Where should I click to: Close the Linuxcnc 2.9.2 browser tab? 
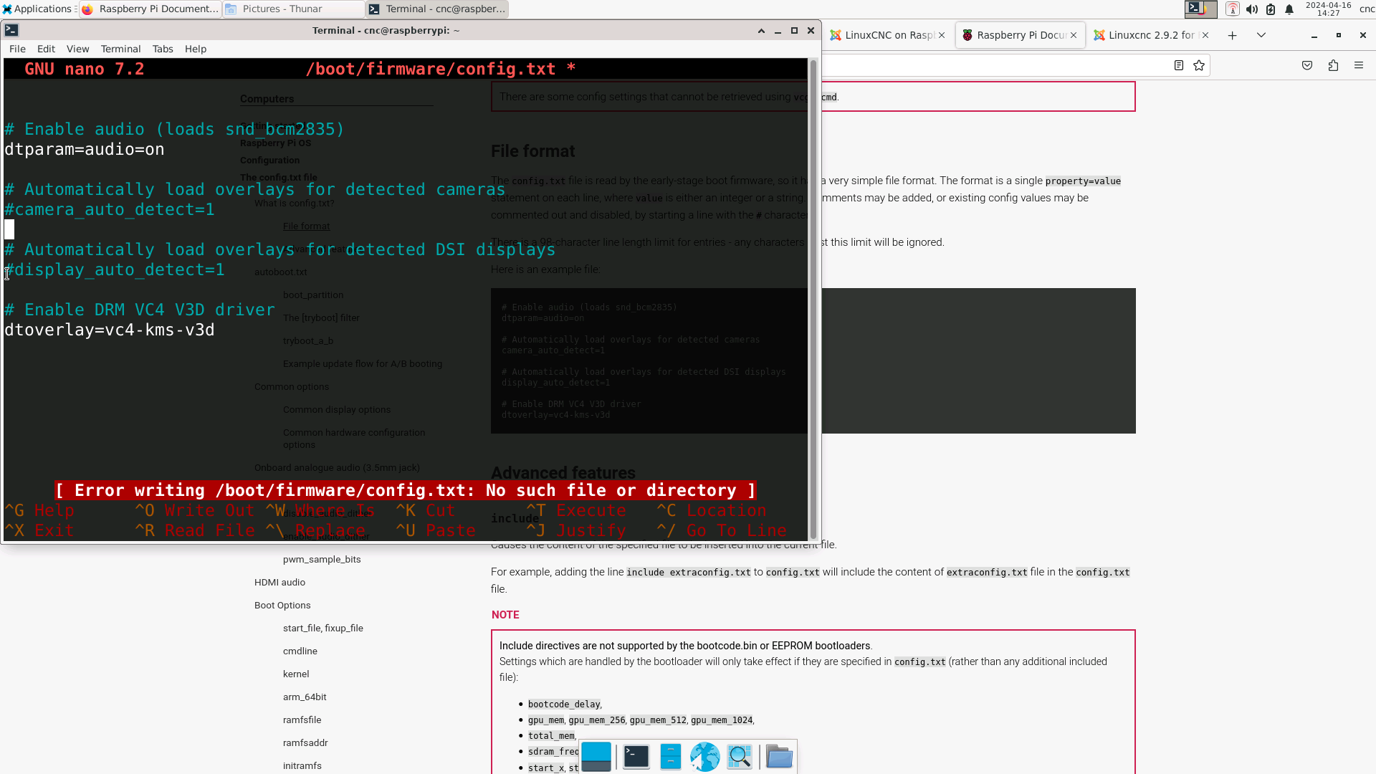[1205, 35]
